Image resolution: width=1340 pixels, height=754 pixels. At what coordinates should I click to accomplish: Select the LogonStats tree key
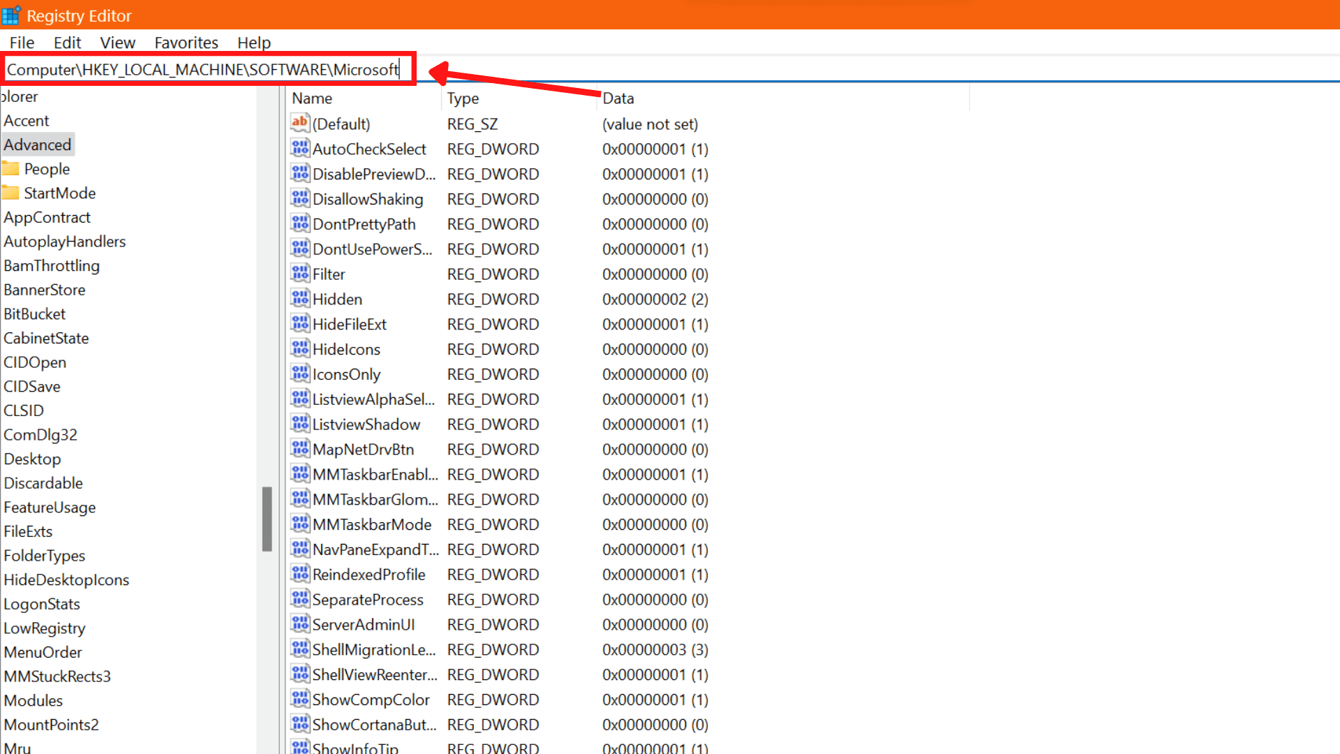tap(42, 604)
